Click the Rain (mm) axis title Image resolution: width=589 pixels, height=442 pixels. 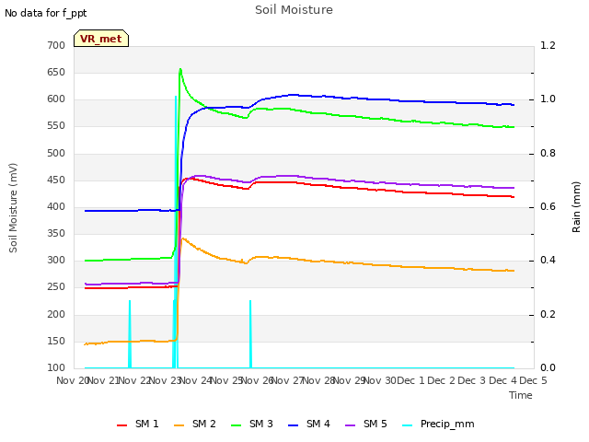(576, 207)
